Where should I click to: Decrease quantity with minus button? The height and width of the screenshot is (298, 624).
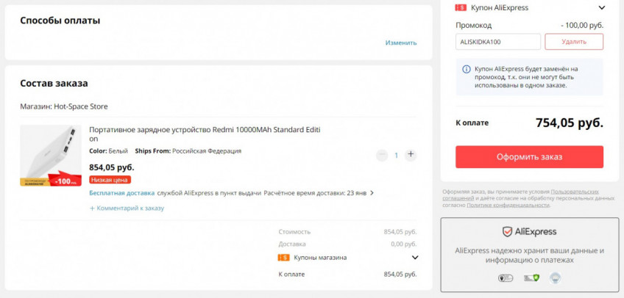[x=382, y=155]
